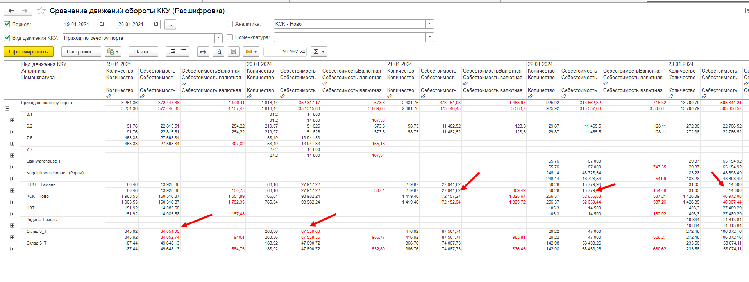The width and height of the screenshot is (749, 282).
Task: Open the Вид движения ККУ dropdown
Action: (x=218, y=38)
